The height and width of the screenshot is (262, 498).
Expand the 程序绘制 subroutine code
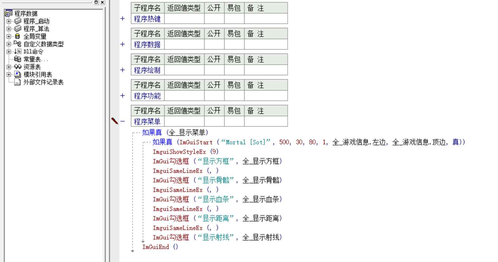pos(122,70)
